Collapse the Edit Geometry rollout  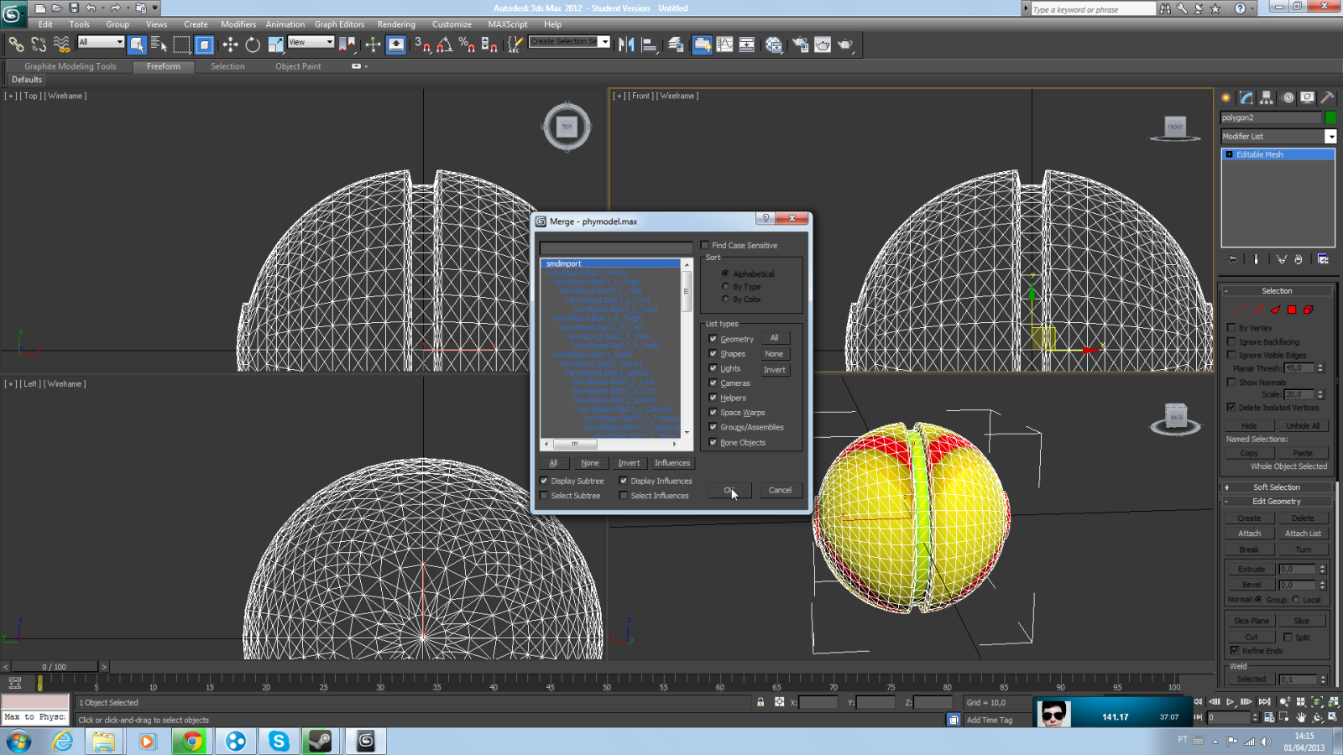coord(1276,502)
